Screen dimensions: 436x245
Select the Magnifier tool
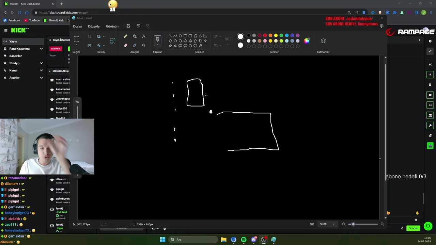tap(144, 45)
